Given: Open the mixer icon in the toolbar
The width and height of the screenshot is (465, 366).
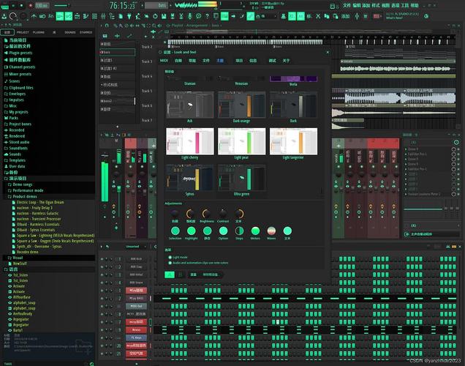Looking at the screenshot, I should (103, 16).
